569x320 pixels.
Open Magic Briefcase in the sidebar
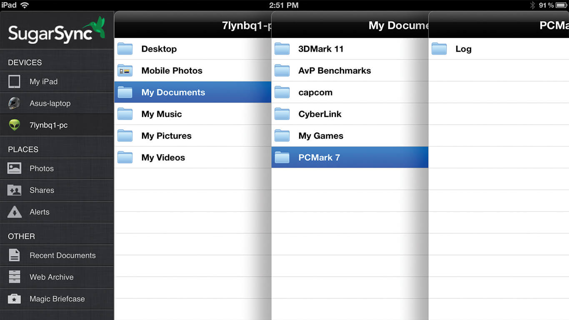[57, 299]
